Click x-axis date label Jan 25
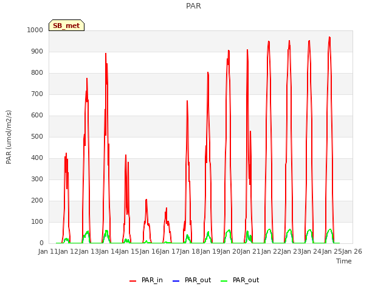389x292 pixels. [332, 251]
